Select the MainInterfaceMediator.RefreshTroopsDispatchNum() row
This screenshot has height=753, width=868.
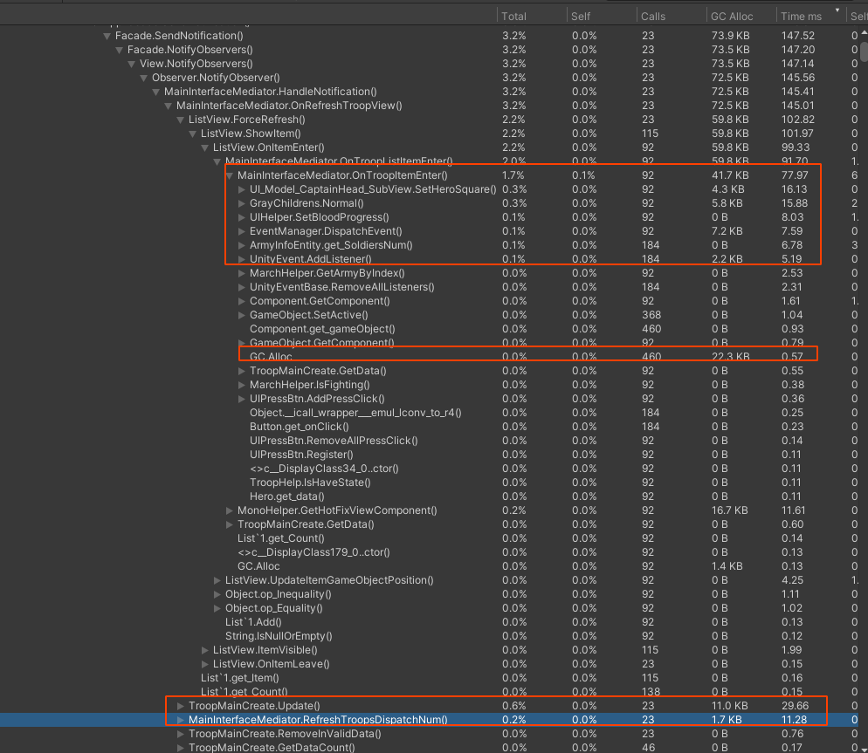[x=318, y=720]
